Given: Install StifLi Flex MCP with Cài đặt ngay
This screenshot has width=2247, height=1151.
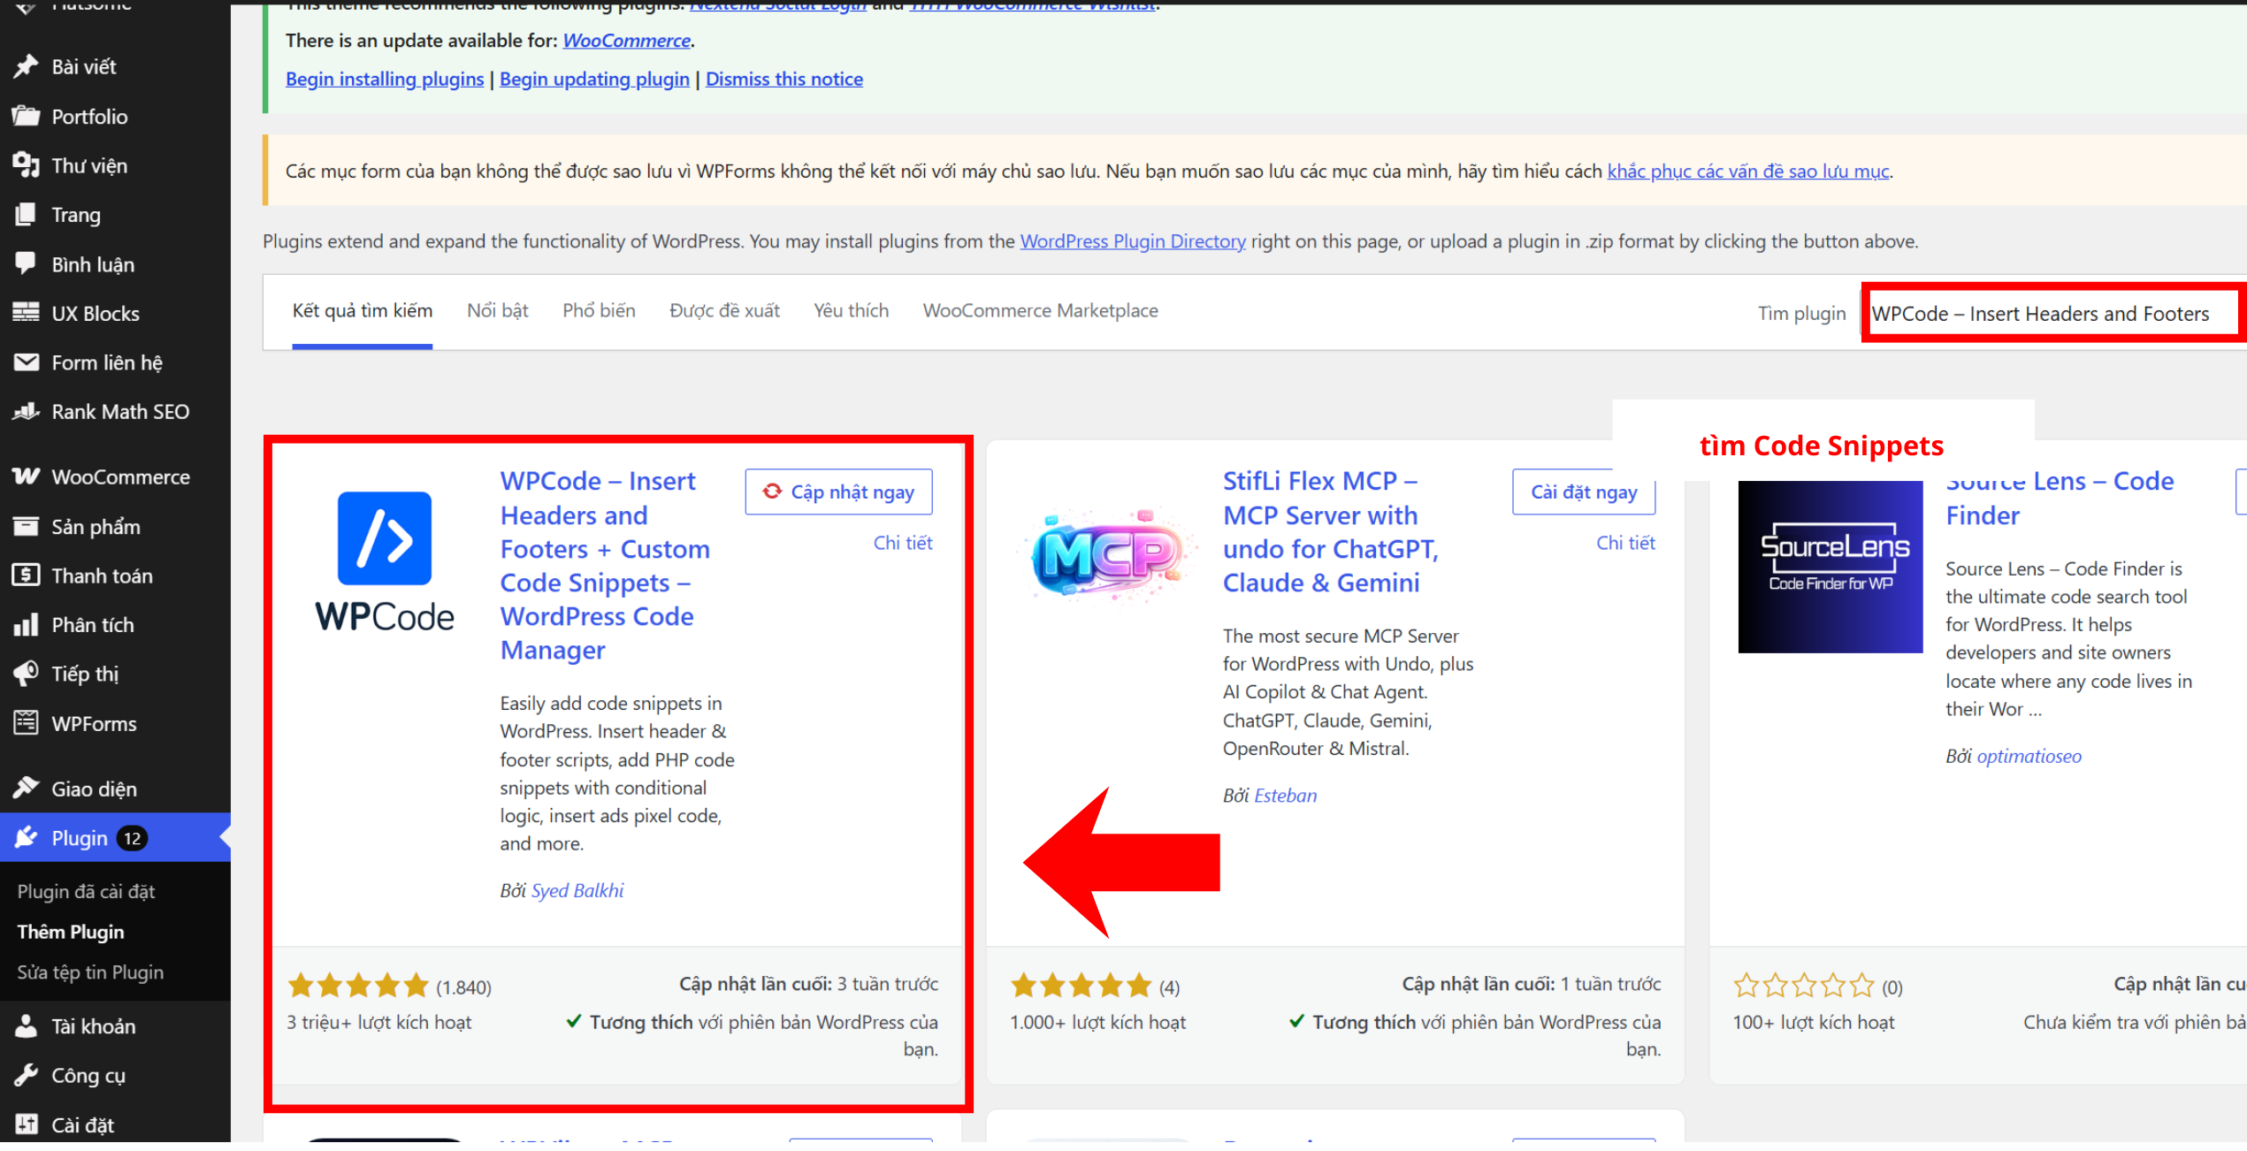Looking at the screenshot, I should coord(1583,492).
